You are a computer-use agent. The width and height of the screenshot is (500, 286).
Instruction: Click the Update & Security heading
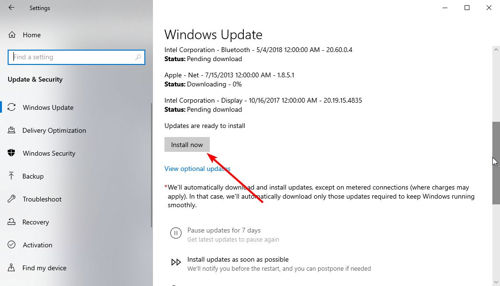coord(35,80)
